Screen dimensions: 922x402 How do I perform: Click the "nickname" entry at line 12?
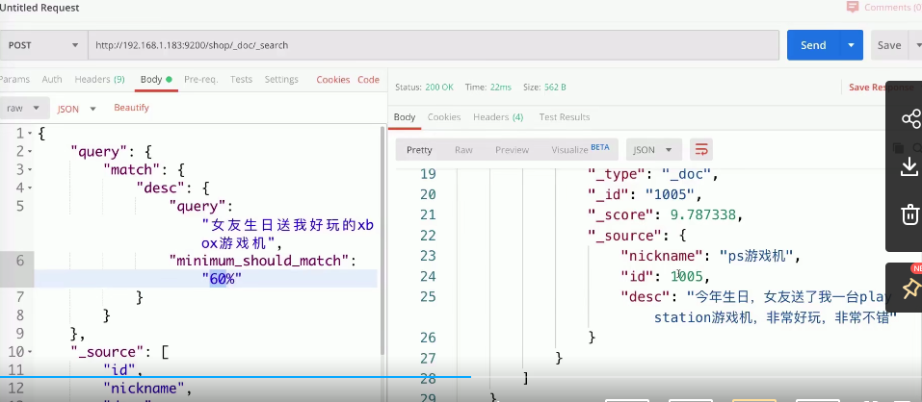[147, 389]
